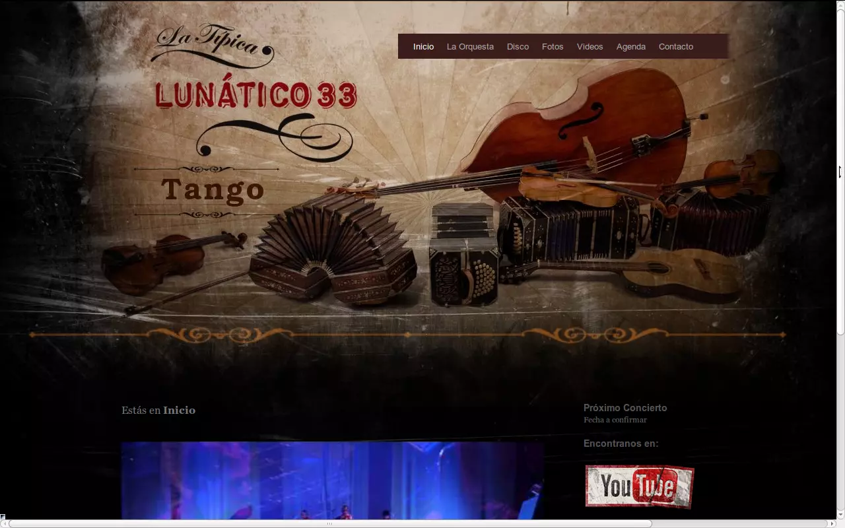
Task: Click the horizontal scrollbar thumb
Action: click(x=330, y=524)
